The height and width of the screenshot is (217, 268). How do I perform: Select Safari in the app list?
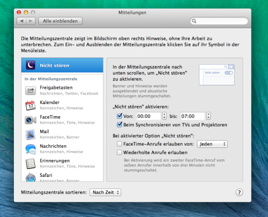62,176
